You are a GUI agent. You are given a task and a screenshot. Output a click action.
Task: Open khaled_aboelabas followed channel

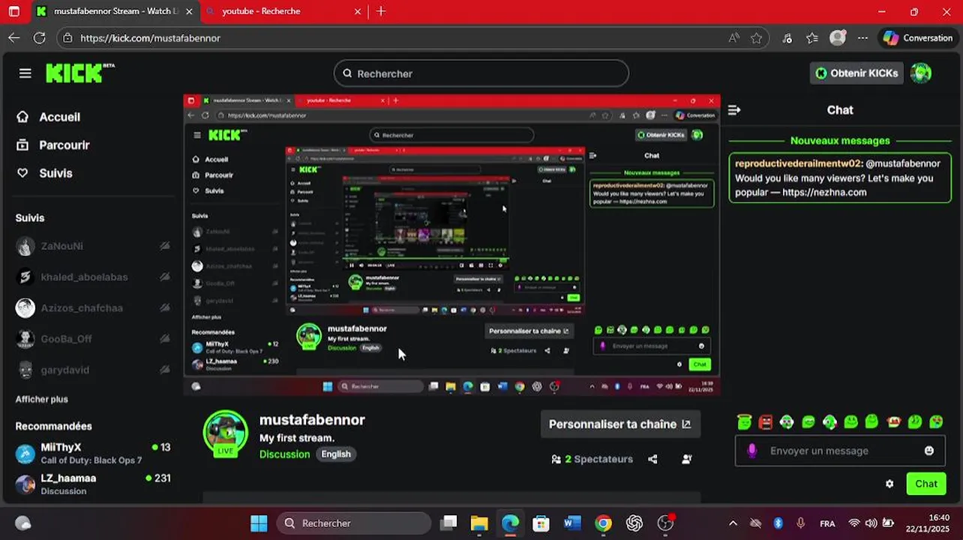click(x=93, y=277)
